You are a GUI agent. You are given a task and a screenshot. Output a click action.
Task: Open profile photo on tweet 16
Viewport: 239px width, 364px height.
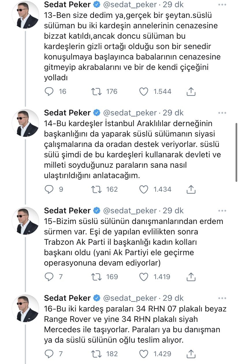25,308
